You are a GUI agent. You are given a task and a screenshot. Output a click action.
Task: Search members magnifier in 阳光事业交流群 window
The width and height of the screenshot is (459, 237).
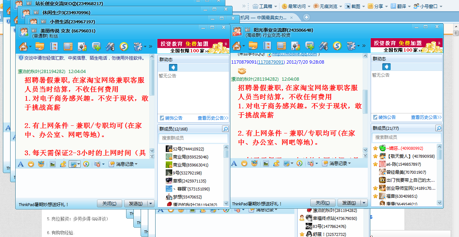pos(439,128)
